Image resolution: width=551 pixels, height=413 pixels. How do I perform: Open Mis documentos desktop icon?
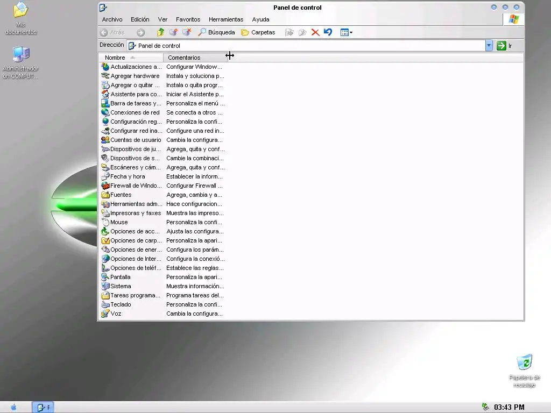21,18
